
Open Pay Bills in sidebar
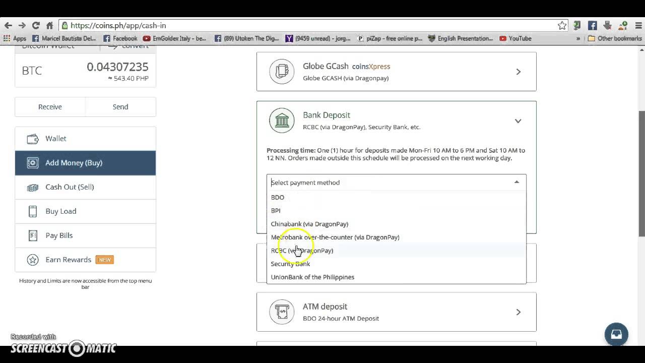85,235
